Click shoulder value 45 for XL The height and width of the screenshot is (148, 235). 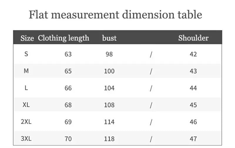pyautogui.click(x=193, y=105)
